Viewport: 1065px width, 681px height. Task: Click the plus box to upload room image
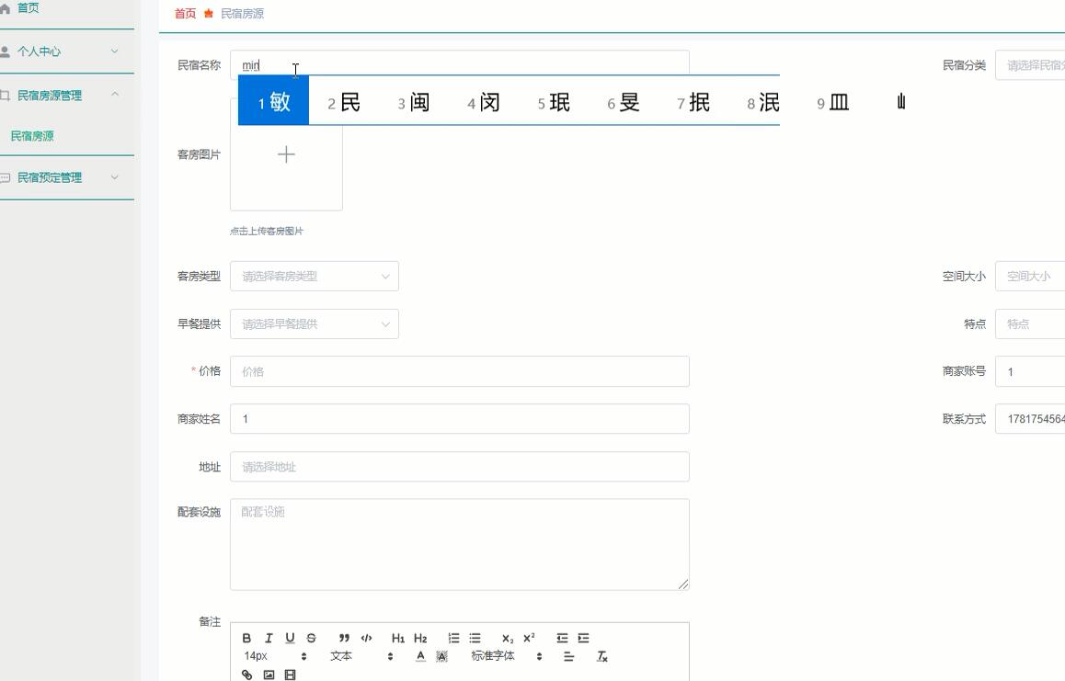pyautogui.click(x=286, y=154)
